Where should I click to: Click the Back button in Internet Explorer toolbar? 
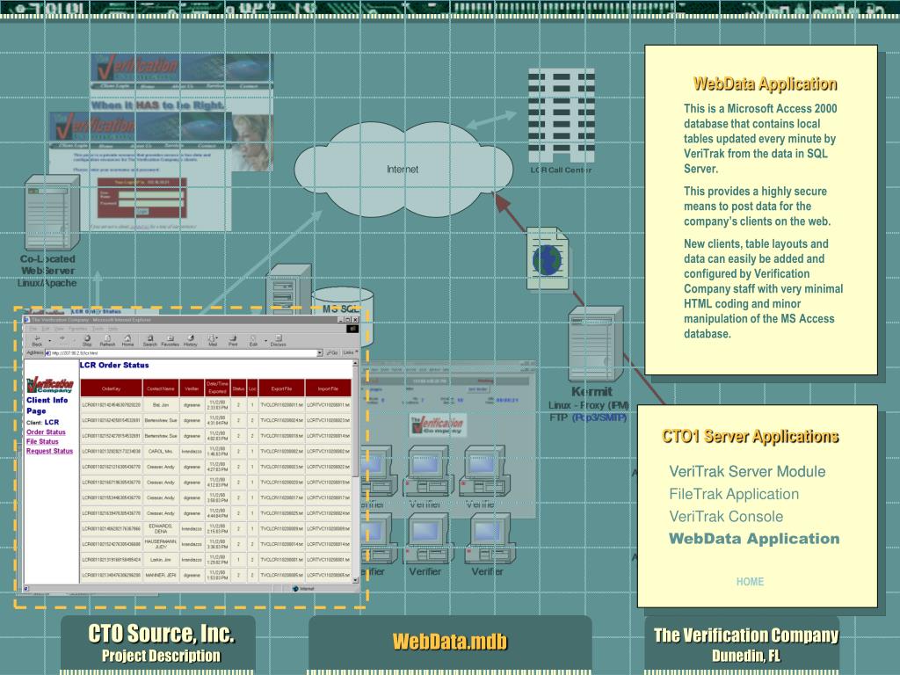pos(37,341)
